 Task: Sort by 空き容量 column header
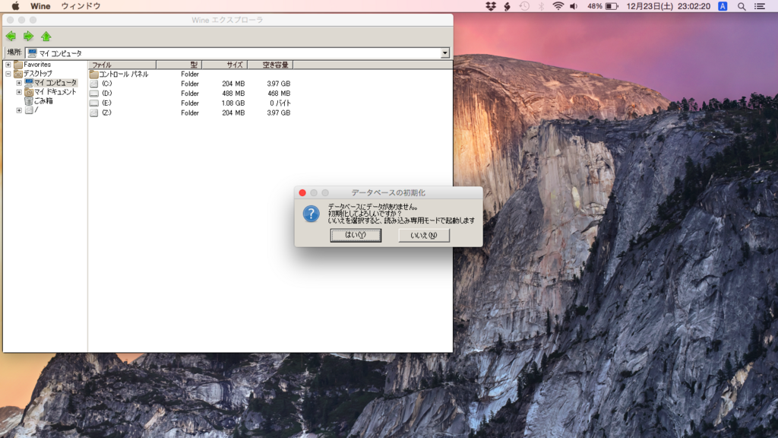[x=270, y=65]
